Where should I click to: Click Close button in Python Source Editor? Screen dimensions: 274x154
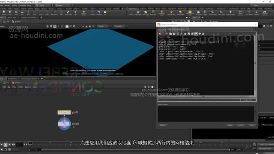[x=251, y=125]
